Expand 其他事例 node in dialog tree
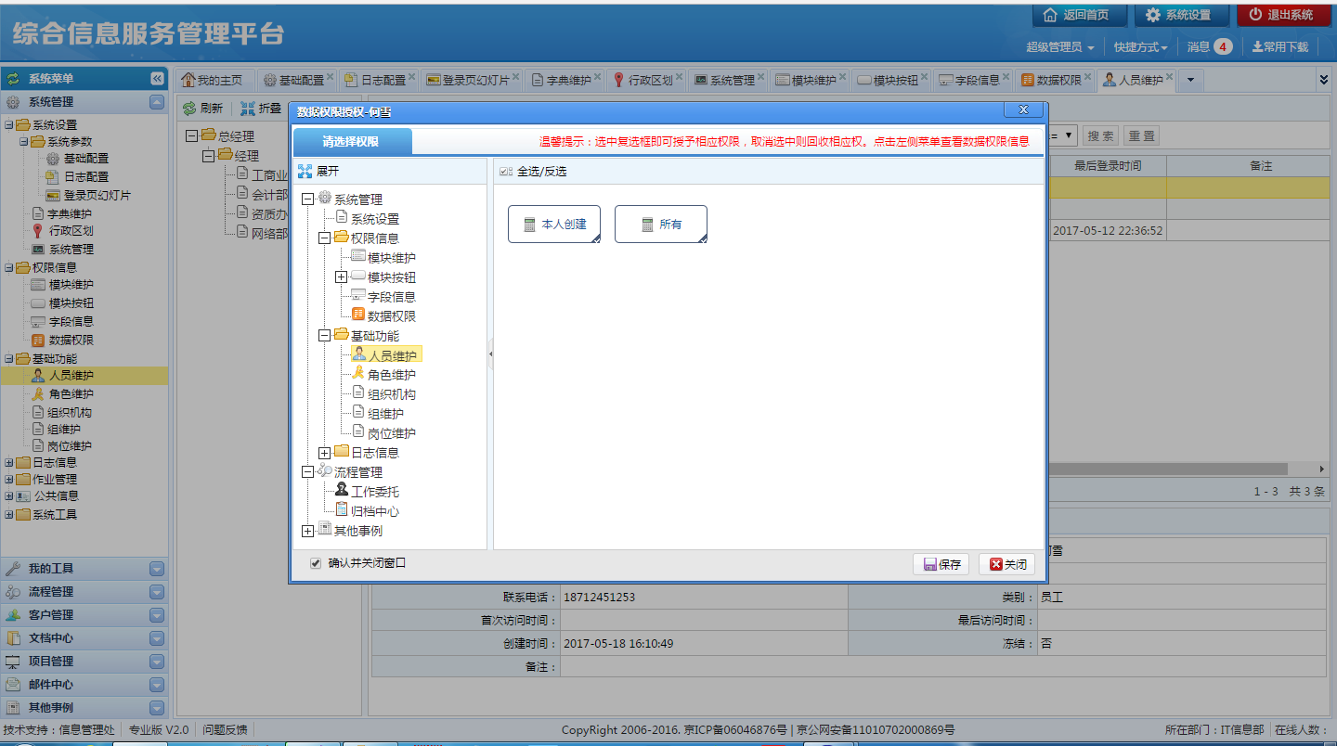 (308, 531)
